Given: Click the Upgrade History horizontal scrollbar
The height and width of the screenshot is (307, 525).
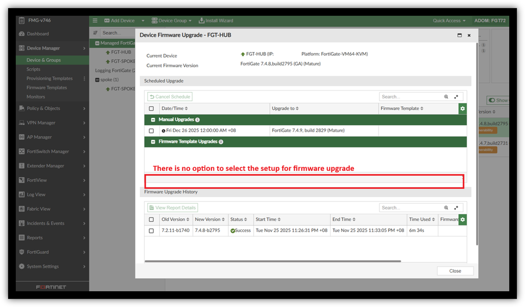Looking at the screenshot, I should tap(273, 261).
